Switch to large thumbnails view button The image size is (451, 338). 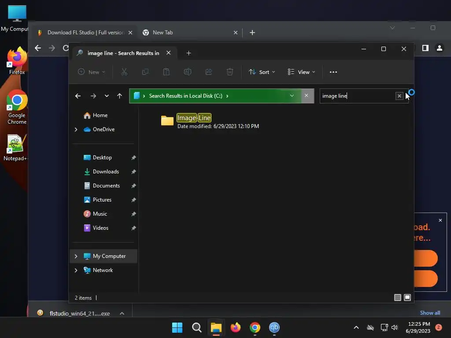[x=407, y=298]
